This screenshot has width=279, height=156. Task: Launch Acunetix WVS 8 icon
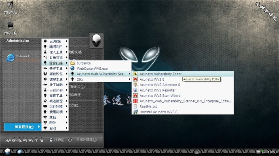[135, 79]
